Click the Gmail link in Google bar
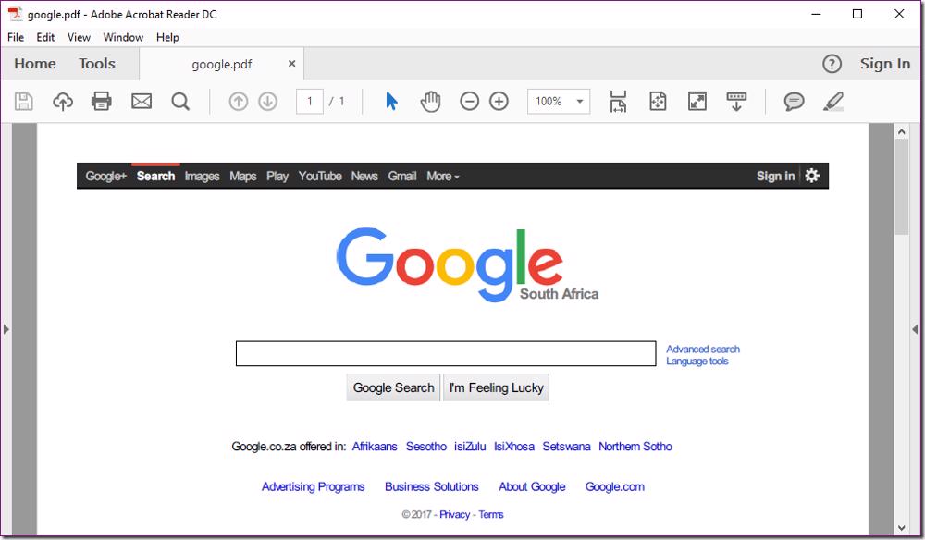This screenshot has height=540, width=925. [x=402, y=176]
